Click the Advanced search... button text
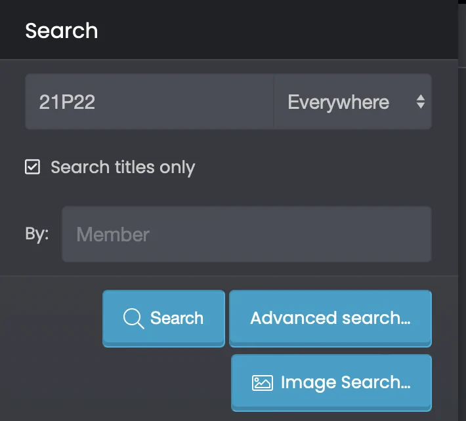The height and width of the screenshot is (421, 466). click(x=331, y=318)
